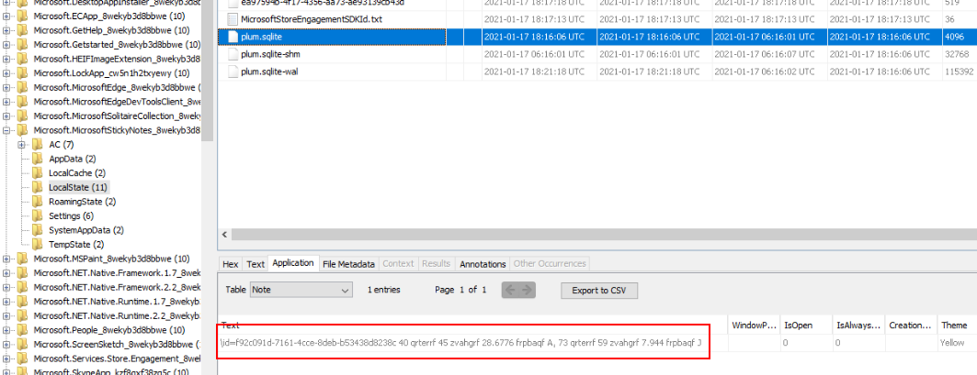977x375 pixels.
Task: Click the Microsoft.Getstarted folder icon
Action: (x=22, y=44)
